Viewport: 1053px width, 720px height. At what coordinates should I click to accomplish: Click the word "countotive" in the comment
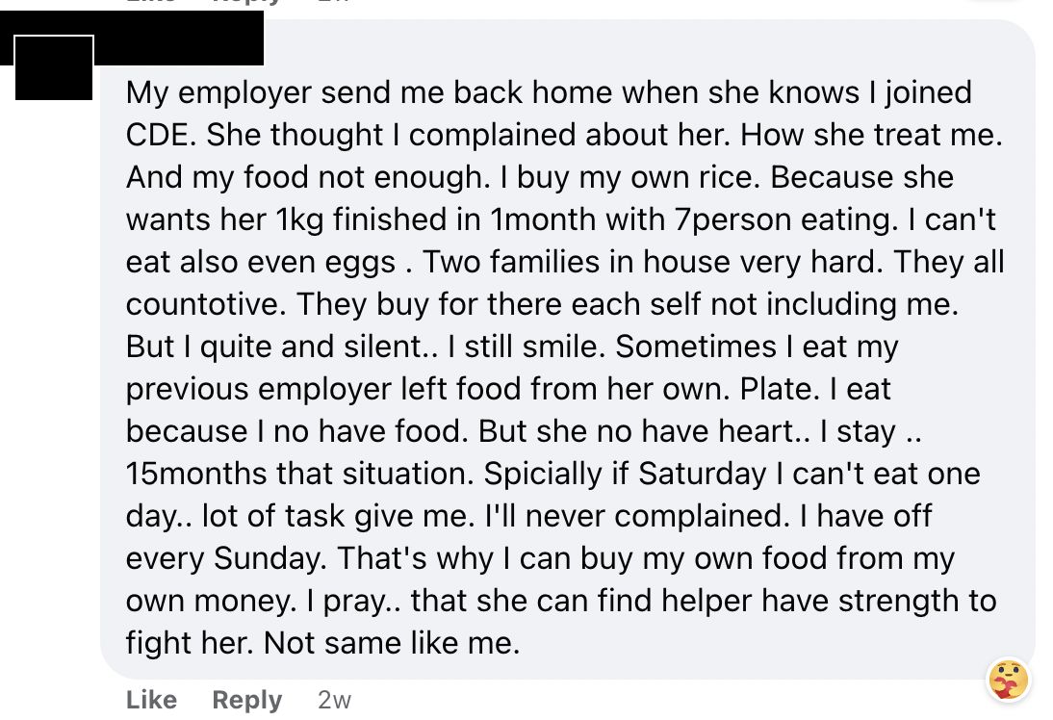pos(205,304)
